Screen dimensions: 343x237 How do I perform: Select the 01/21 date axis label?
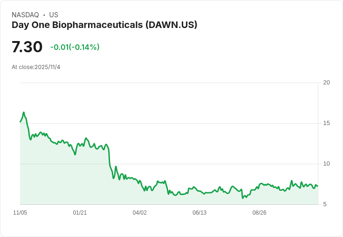coord(80,213)
